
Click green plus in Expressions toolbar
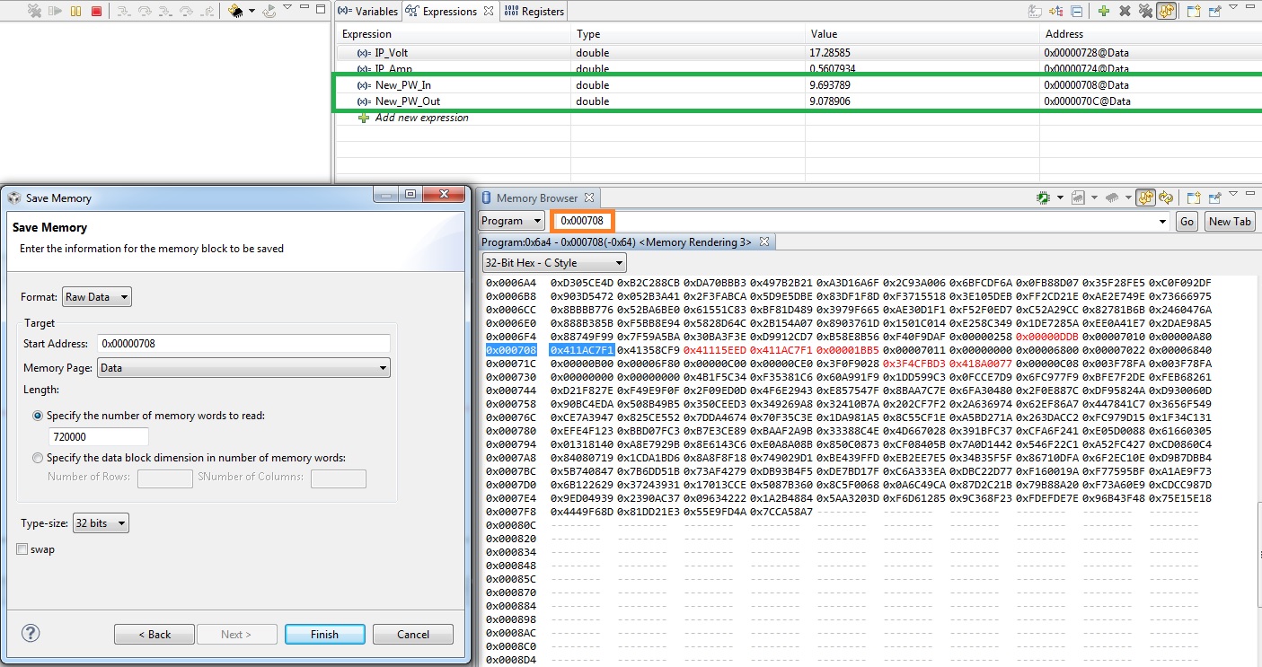point(1103,12)
